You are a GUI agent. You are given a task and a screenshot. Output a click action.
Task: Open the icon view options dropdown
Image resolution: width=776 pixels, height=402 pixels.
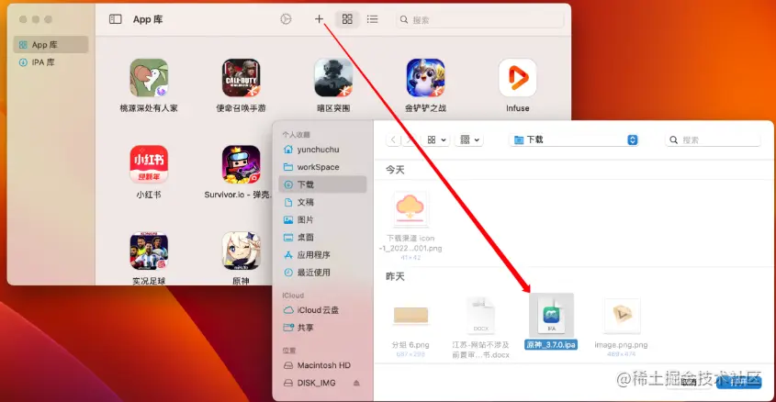tap(436, 140)
